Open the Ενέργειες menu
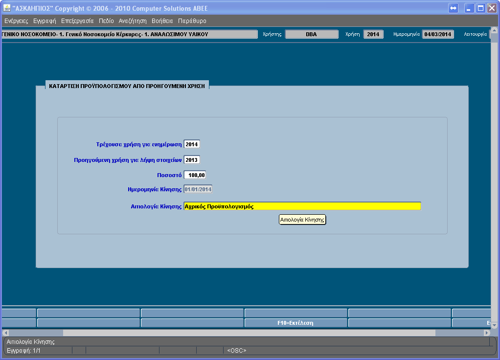The height and width of the screenshot is (360, 500). pyautogui.click(x=16, y=21)
